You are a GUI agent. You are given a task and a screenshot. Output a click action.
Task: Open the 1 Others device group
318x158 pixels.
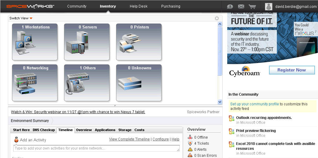(87, 83)
